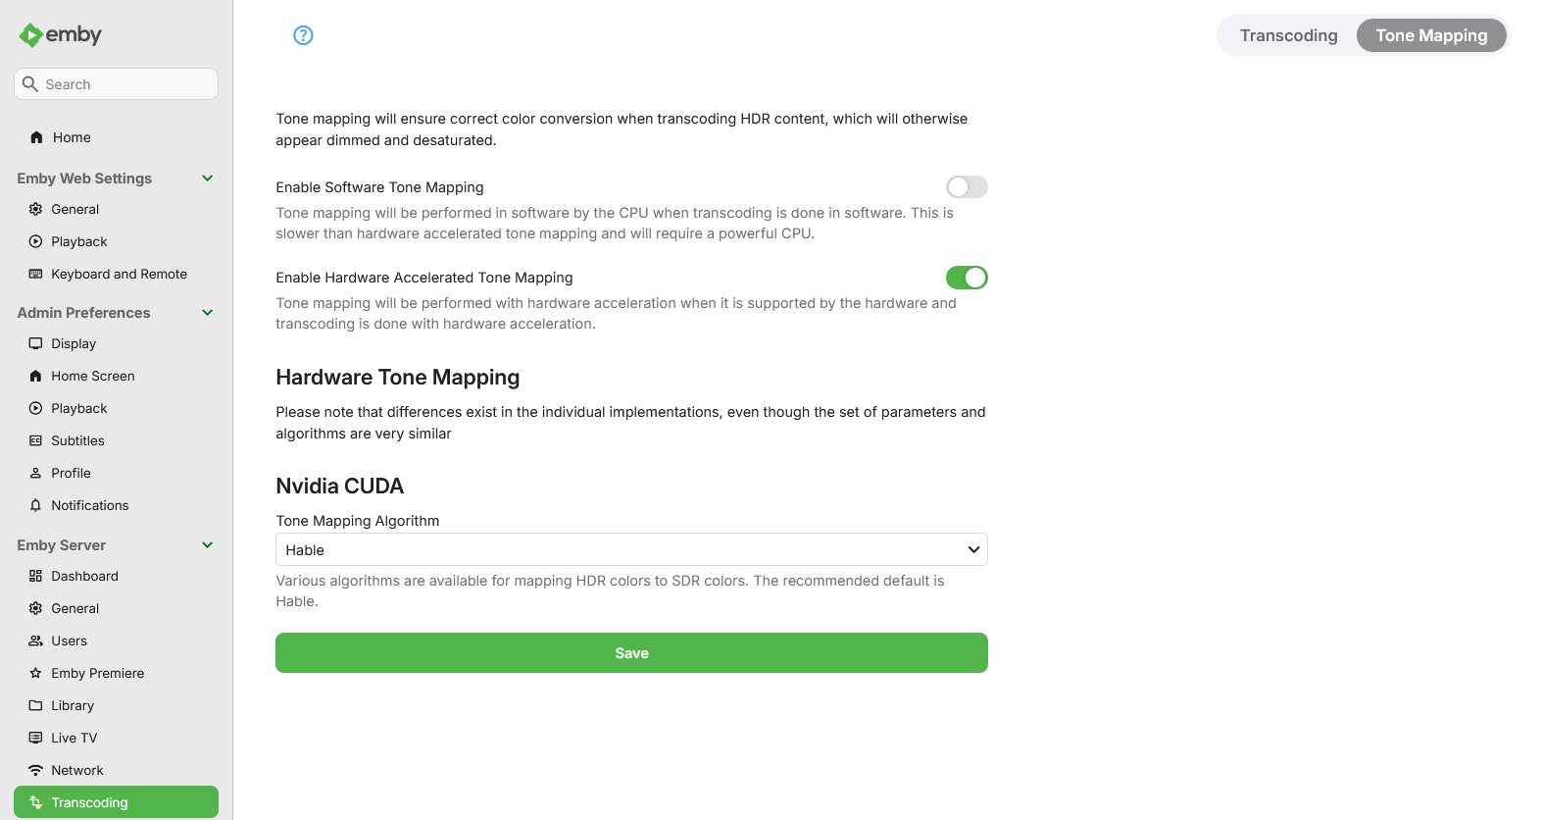The height and width of the screenshot is (820, 1543).
Task: Open the help question mark icon
Action: [x=303, y=35]
